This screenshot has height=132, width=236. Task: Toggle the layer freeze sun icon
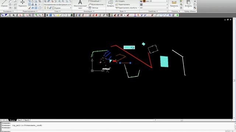(x=48, y=8)
